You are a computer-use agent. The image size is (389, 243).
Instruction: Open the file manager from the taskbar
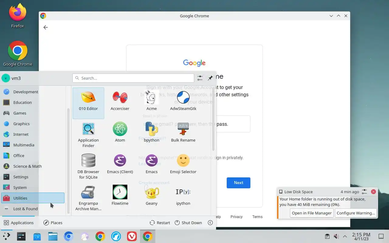[x=53, y=236]
